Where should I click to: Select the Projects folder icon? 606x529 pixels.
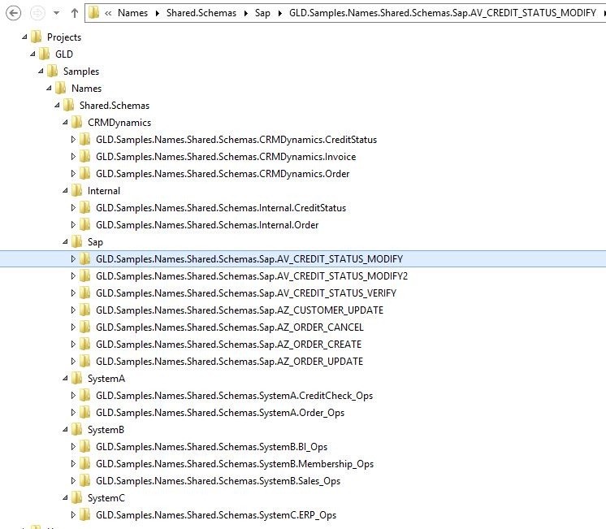coord(37,37)
